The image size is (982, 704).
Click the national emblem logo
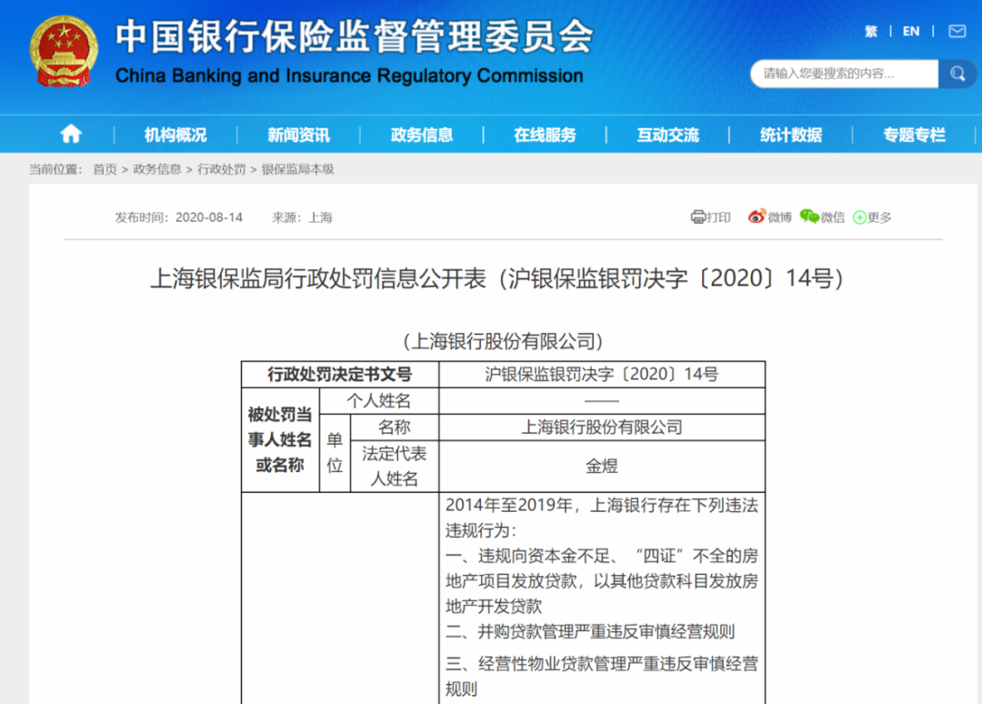64,50
